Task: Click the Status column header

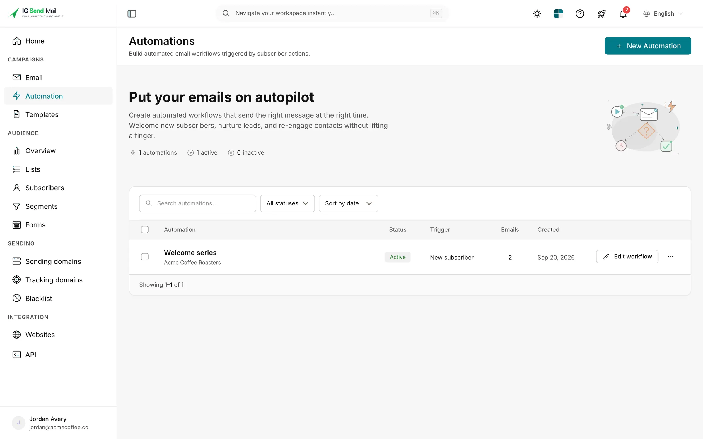Action: pos(397,229)
